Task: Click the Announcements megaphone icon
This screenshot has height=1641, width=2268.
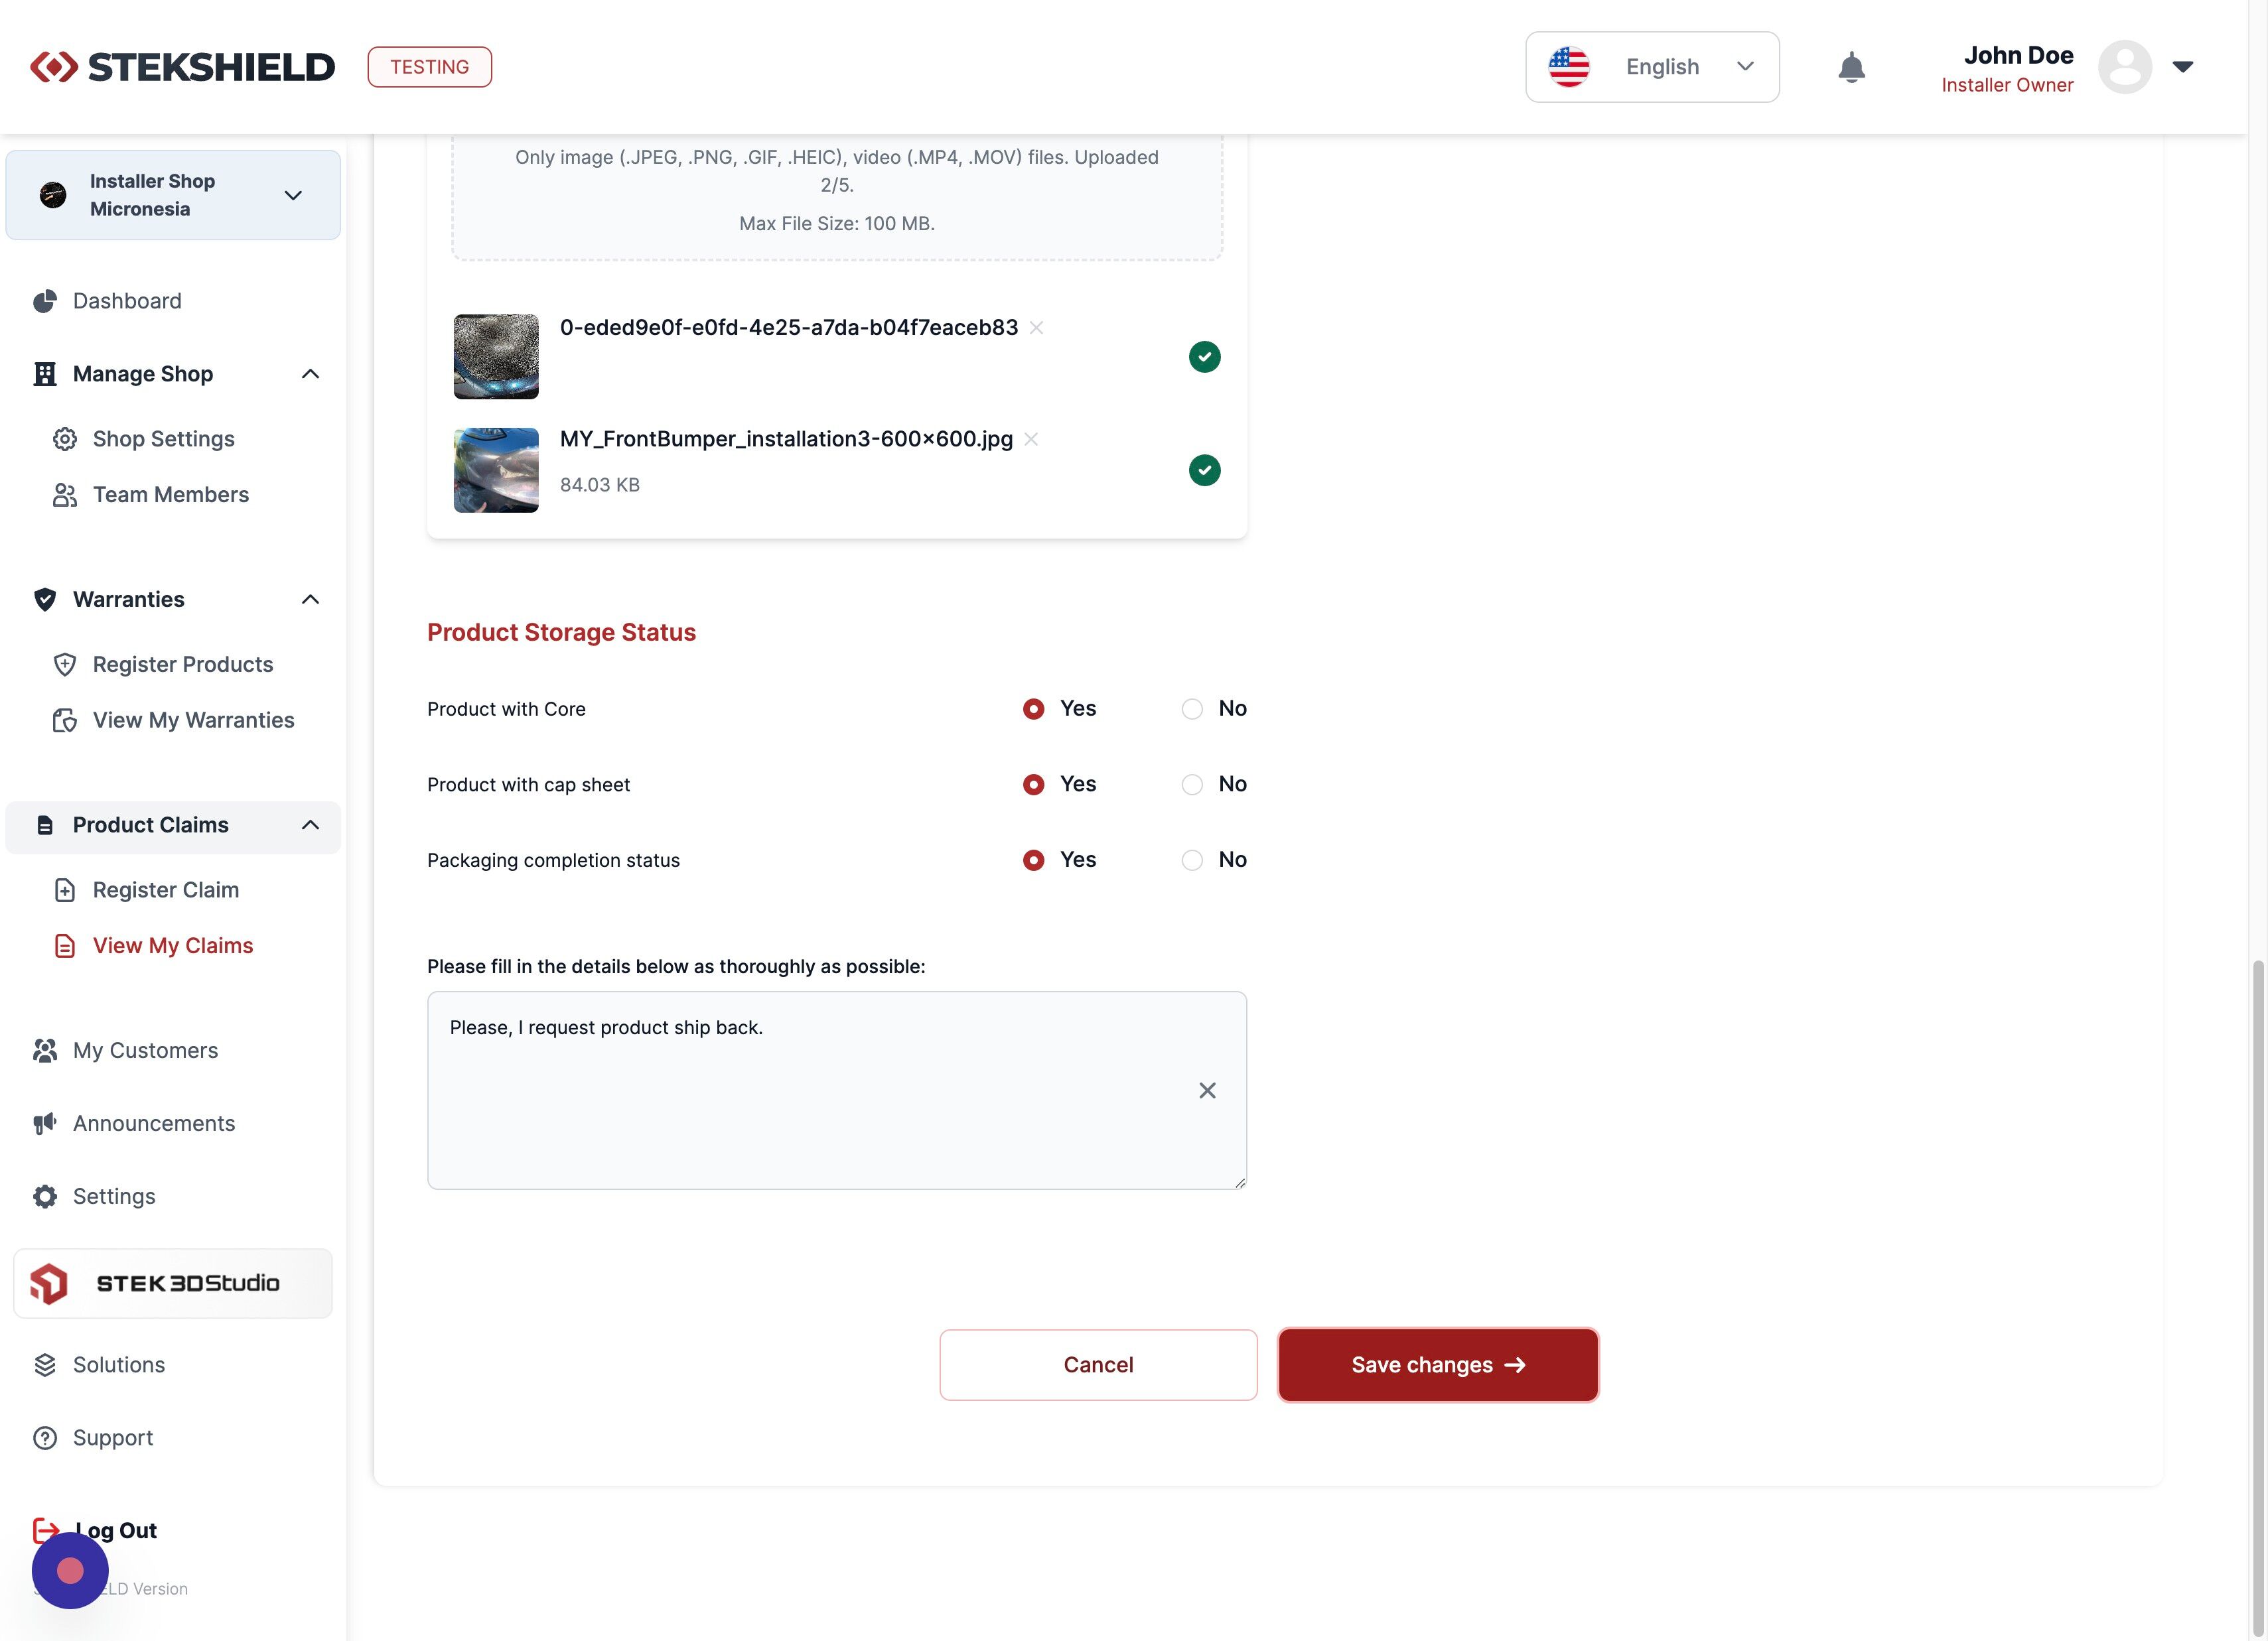Action: click(x=45, y=1124)
